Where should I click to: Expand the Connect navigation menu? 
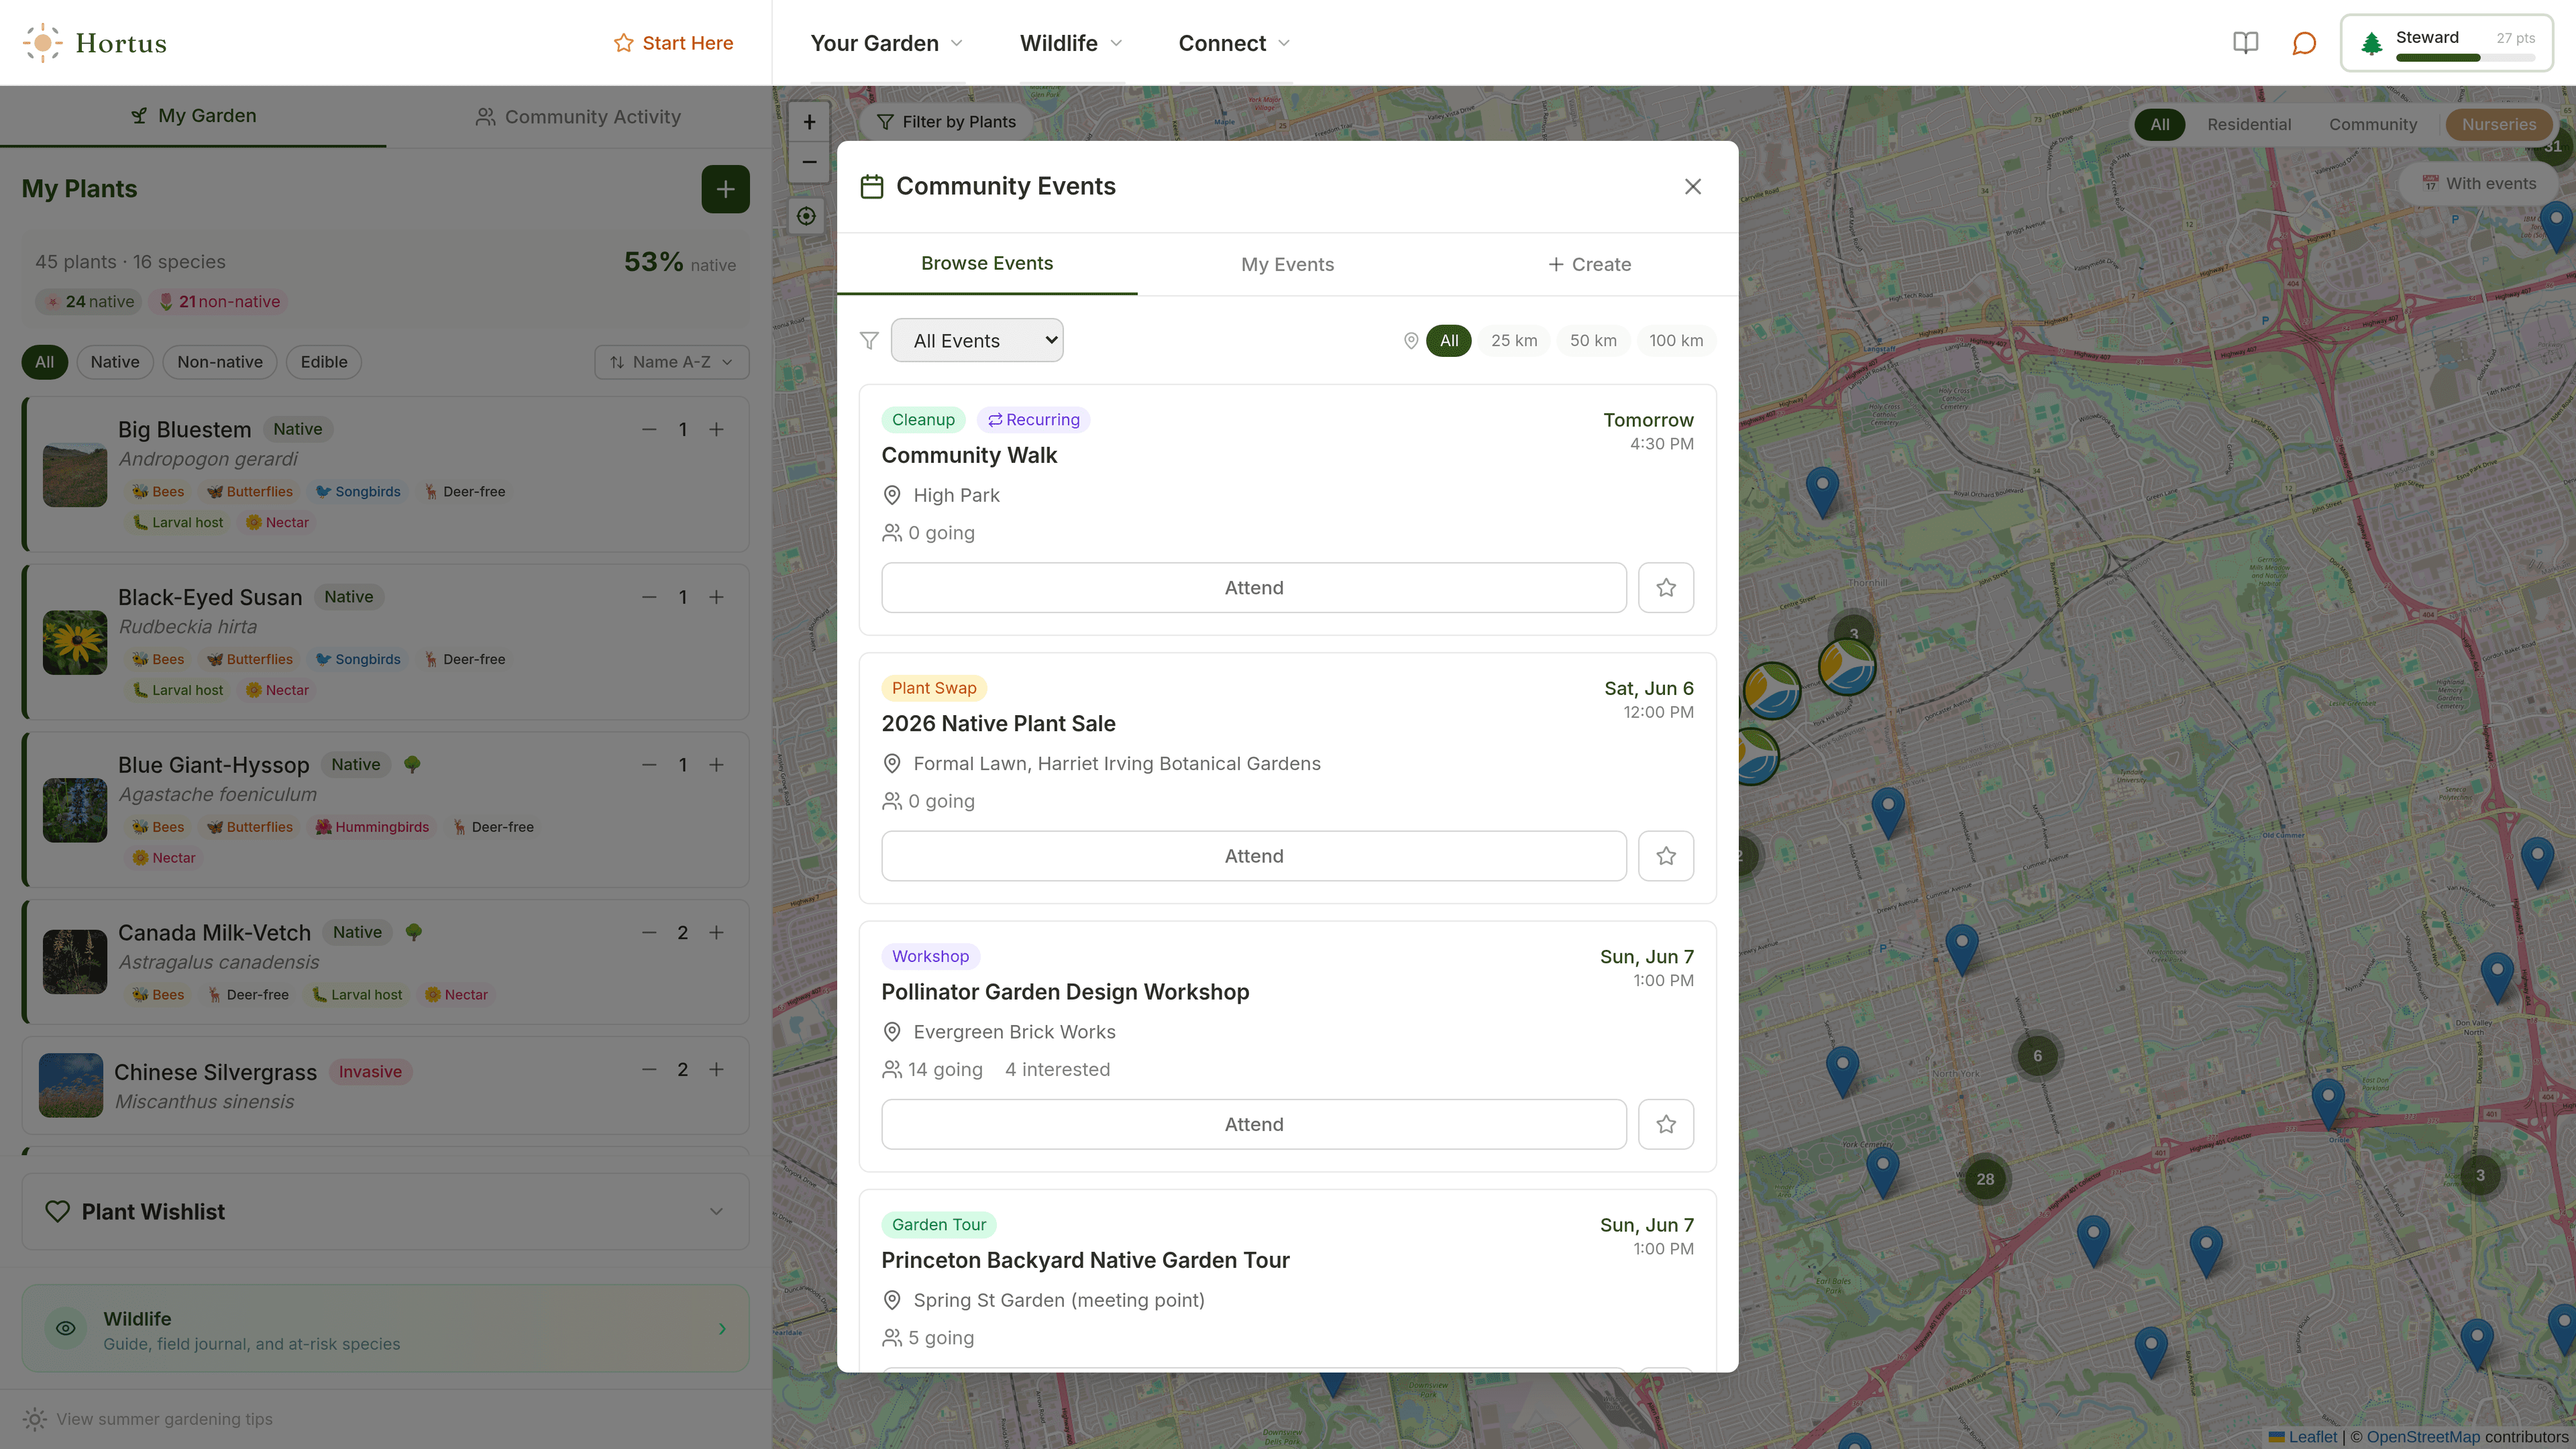(x=1234, y=43)
